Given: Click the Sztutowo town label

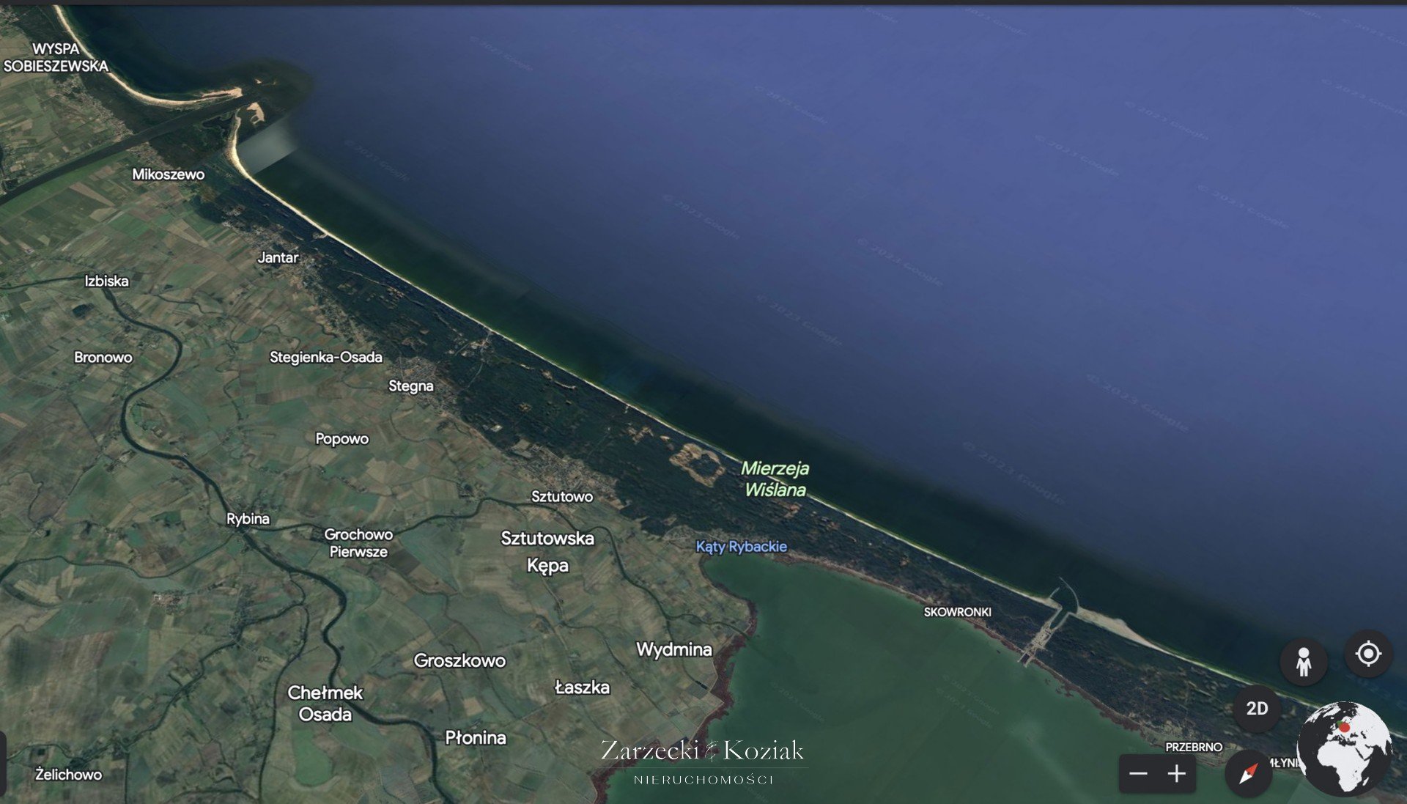Looking at the screenshot, I should (x=562, y=496).
